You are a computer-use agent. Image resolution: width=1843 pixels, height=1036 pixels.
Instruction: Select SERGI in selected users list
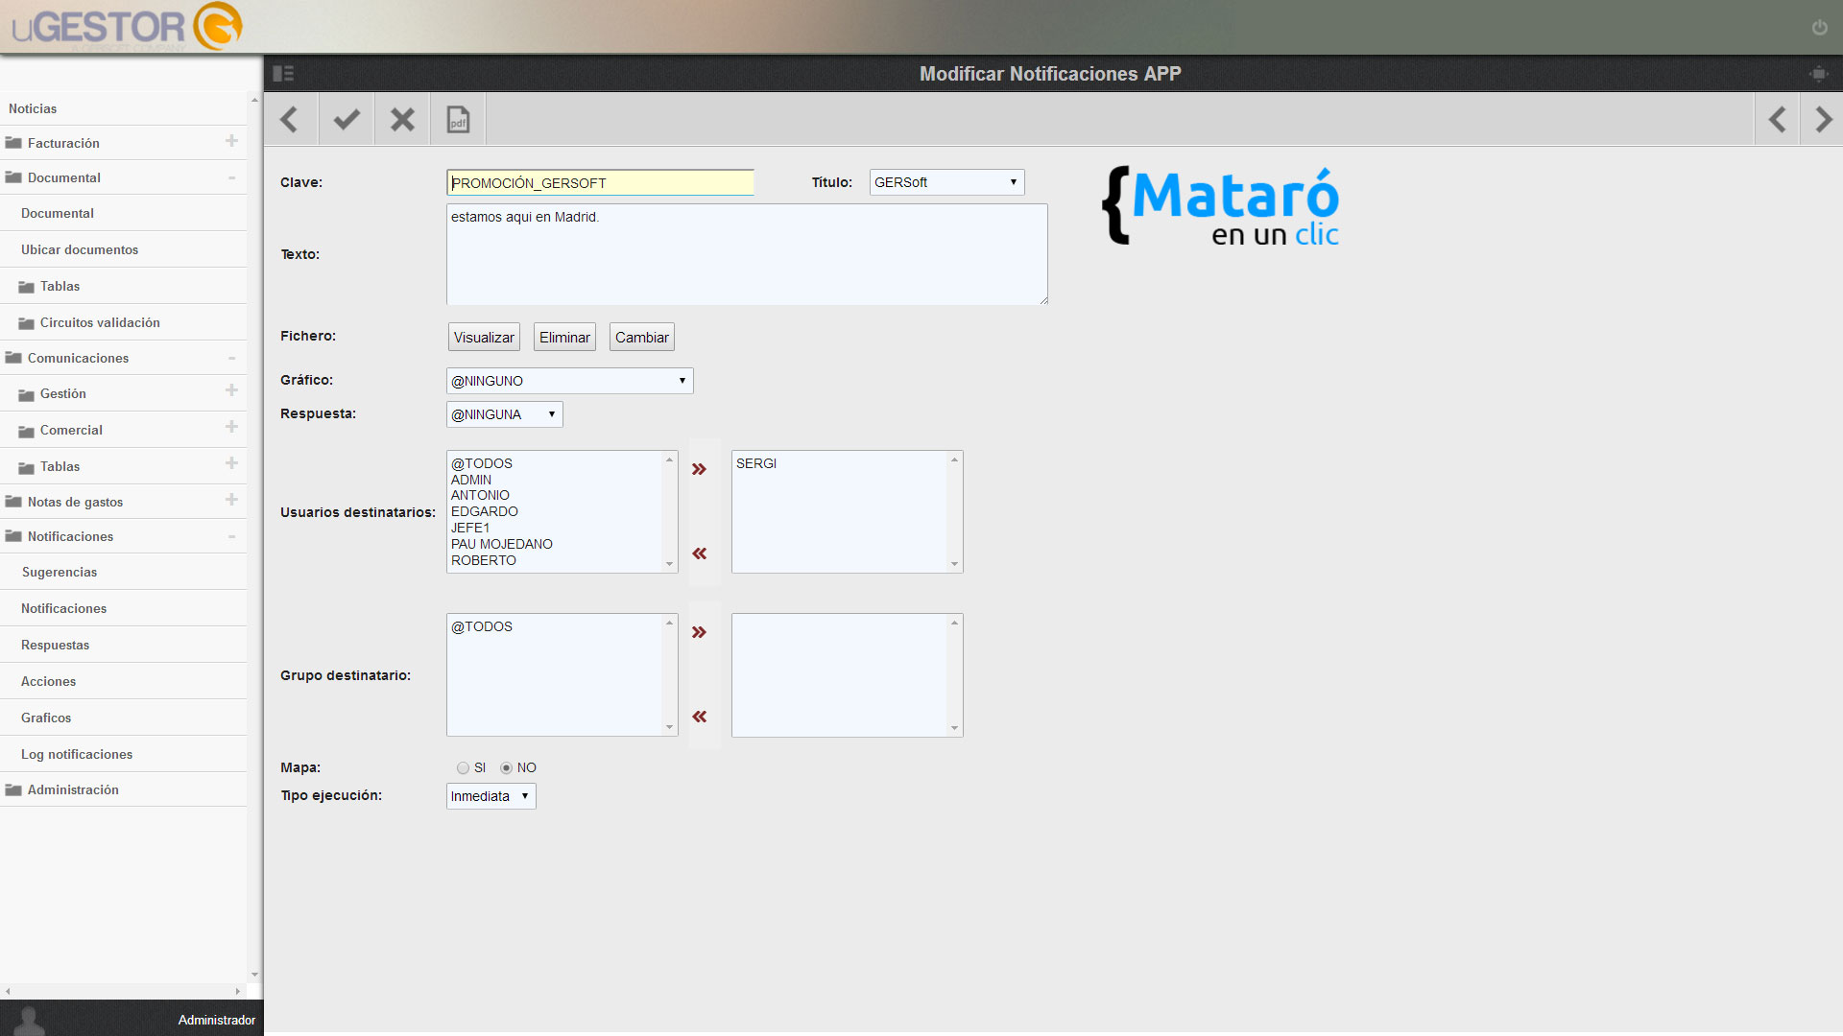tap(756, 463)
